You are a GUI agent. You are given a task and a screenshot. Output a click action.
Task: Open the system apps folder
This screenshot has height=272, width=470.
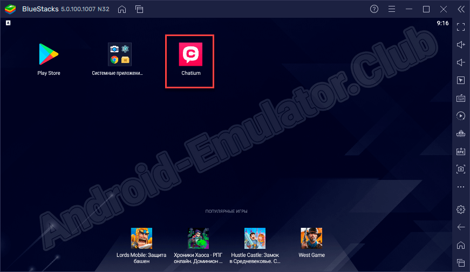(120, 55)
